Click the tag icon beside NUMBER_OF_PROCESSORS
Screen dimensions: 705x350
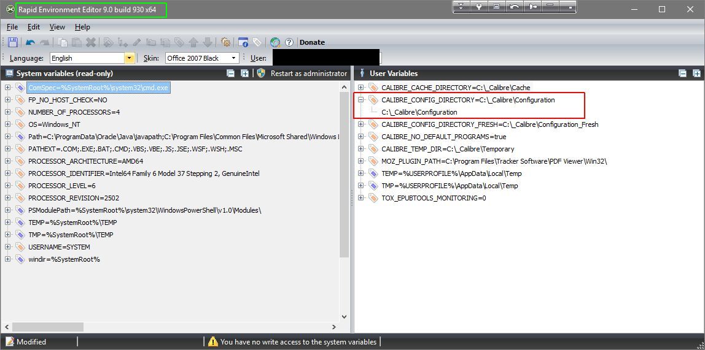click(20, 112)
